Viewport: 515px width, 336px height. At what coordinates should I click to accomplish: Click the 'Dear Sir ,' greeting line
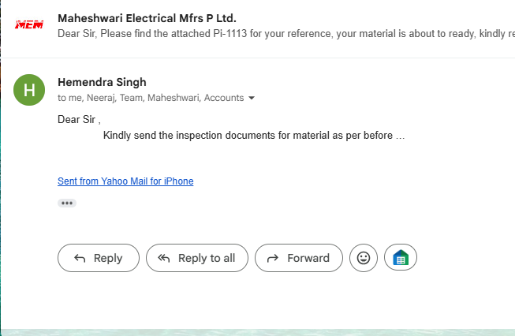[79, 119]
